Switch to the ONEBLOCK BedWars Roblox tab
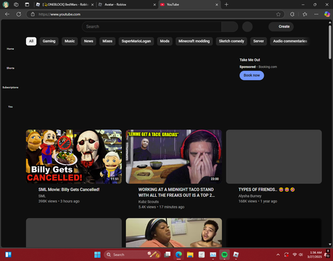Viewport: 333px width, 261px height. tap(65, 5)
